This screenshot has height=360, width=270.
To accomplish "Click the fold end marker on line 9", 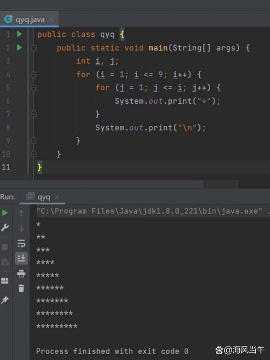I will [x=33, y=141].
